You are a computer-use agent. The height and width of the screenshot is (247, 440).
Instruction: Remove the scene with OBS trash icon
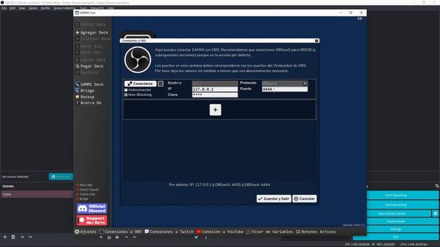[13, 237]
